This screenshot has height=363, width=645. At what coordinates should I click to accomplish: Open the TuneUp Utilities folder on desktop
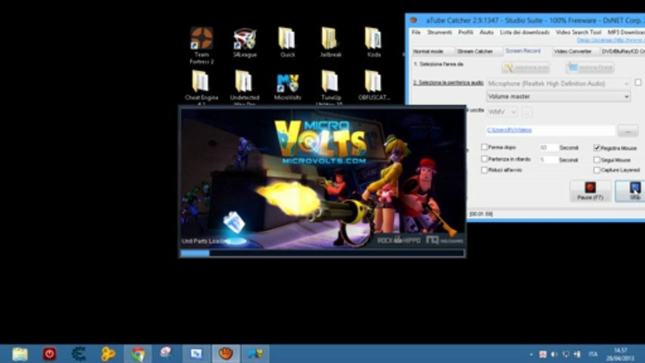330,87
